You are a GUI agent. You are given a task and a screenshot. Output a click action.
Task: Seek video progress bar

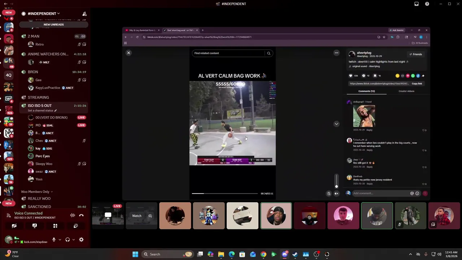click(225, 194)
